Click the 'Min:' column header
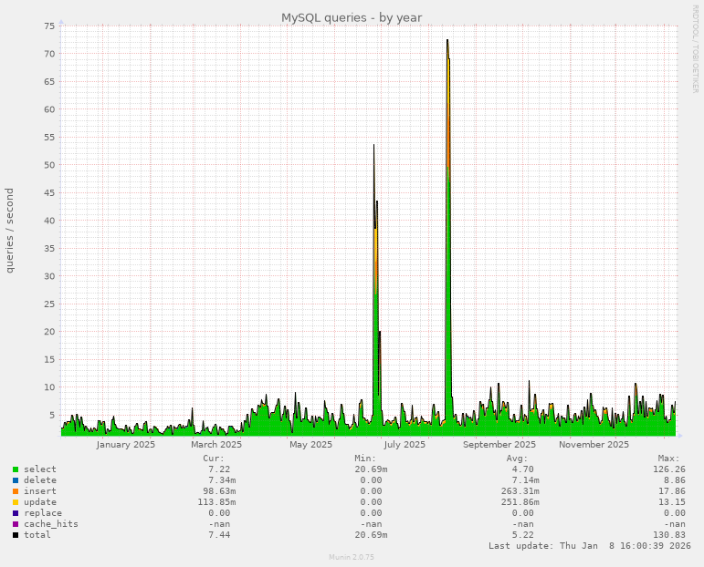Image resolution: width=704 pixels, height=567 pixels. [x=365, y=459]
